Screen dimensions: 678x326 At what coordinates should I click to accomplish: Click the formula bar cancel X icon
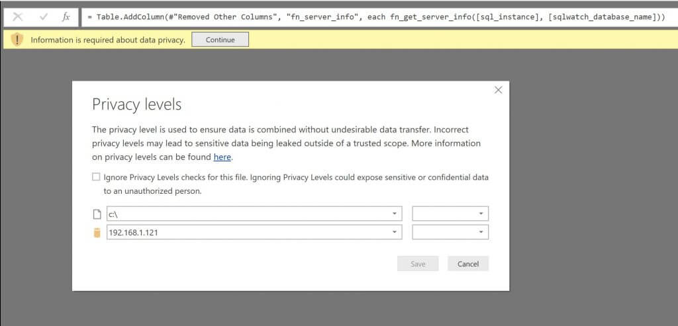(x=17, y=17)
